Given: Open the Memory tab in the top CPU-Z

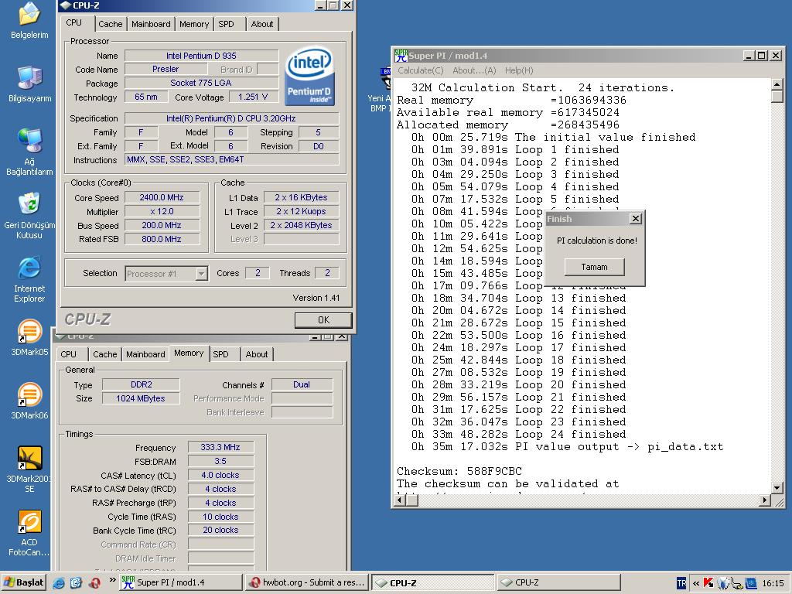Looking at the screenshot, I should coord(194,24).
